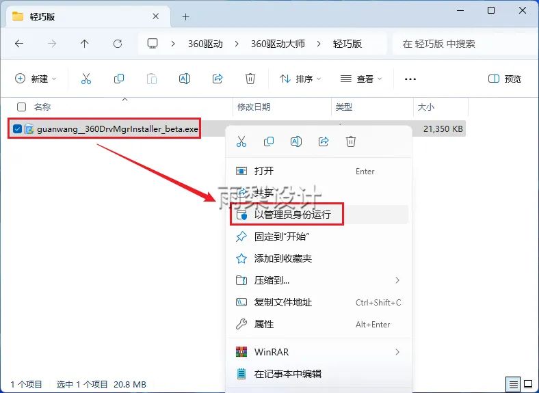Choose 在记事本中编辑 in the context menu

point(319,374)
